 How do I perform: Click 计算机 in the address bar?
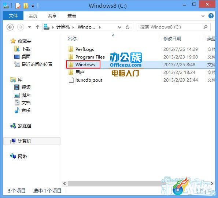pos(63,27)
